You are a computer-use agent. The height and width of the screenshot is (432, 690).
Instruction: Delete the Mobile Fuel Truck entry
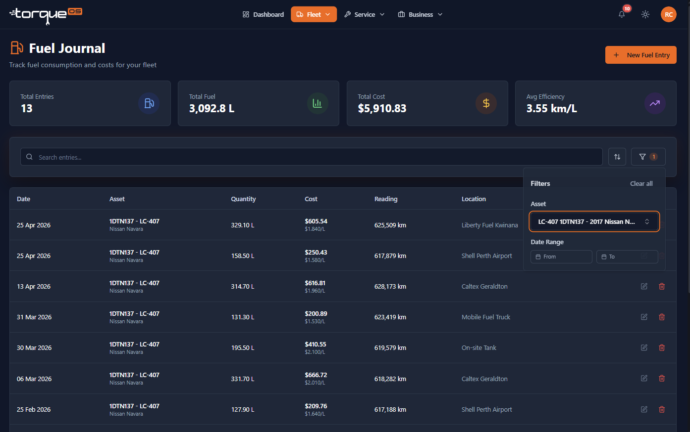point(662,317)
